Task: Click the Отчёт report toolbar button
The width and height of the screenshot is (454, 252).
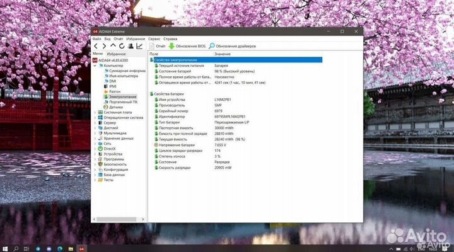Action: pos(157,46)
